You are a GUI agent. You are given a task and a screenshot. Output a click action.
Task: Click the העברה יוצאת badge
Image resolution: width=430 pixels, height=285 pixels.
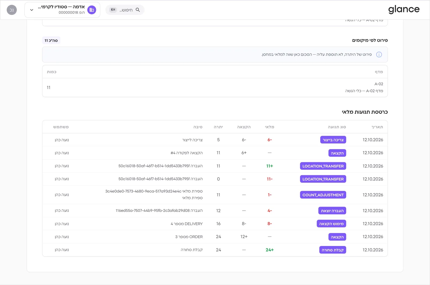click(332, 211)
